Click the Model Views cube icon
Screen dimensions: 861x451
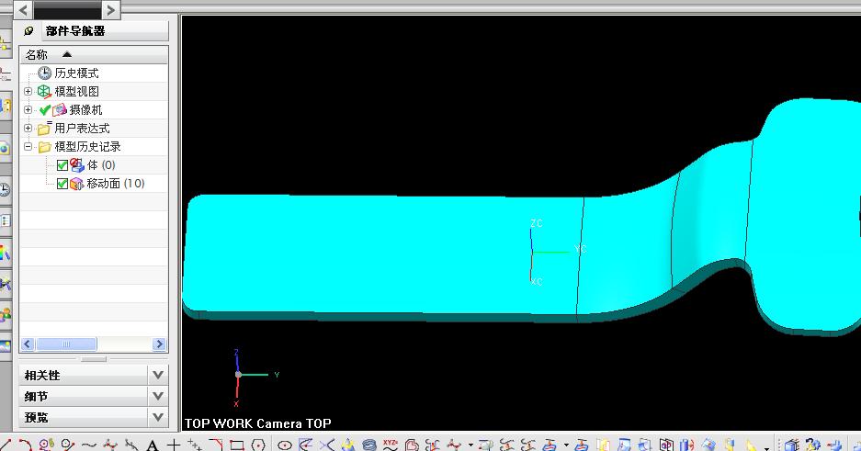tap(44, 92)
